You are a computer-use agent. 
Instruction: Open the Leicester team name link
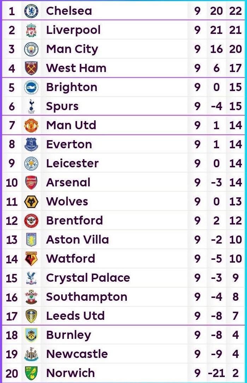click(72, 163)
